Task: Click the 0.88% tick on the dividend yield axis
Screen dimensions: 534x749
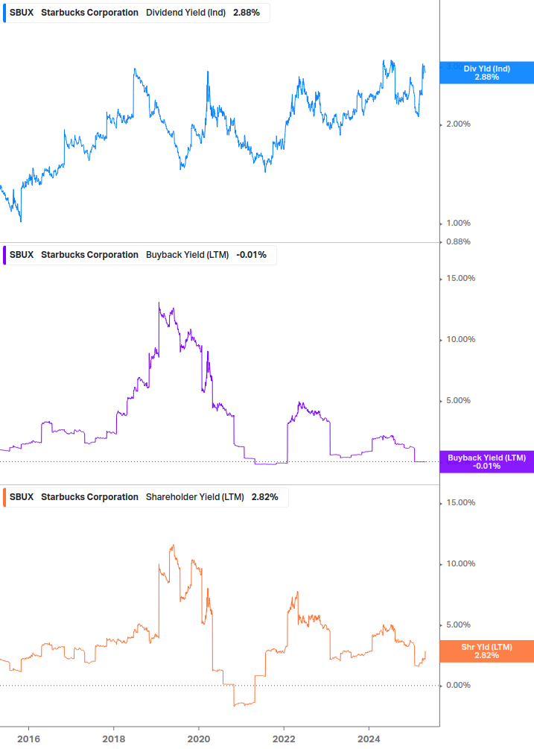Action: [x=458, y=241]
